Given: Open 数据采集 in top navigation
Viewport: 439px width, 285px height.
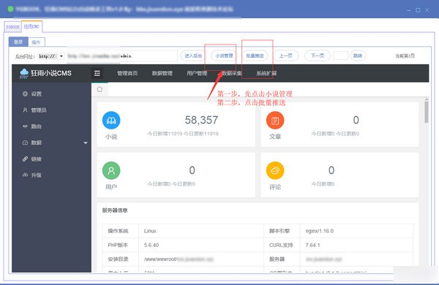Looking at the screenshot, I should [232, 73].
